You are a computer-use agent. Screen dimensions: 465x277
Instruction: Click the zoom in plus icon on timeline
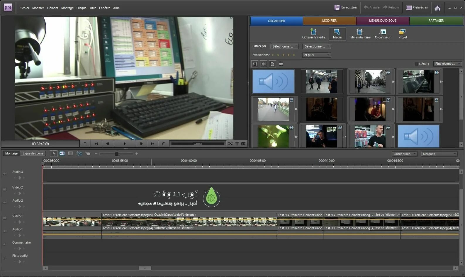pos(136,154)
